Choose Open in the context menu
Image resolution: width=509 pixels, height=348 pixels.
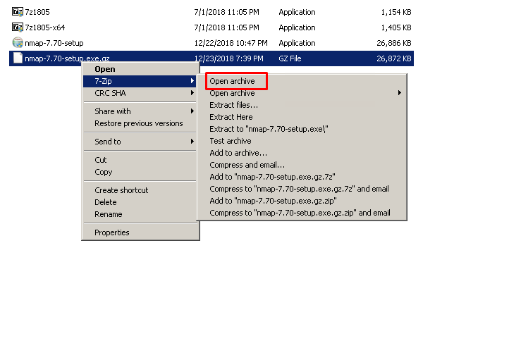(x=141, y=69)
